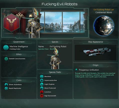Image resolution: width=119 pixels, height=108 pixels.
Task: Click the Evil Fucking Robot species name
Action: click(x=58, y=46)
